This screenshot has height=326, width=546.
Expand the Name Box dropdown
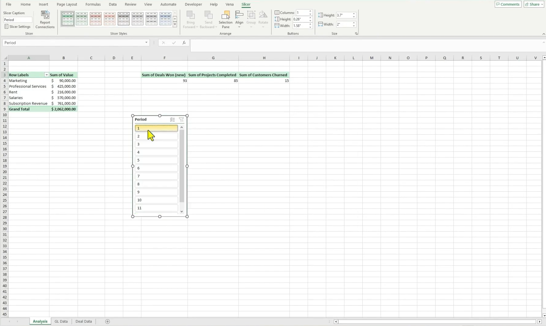click(x=146, y=43)
